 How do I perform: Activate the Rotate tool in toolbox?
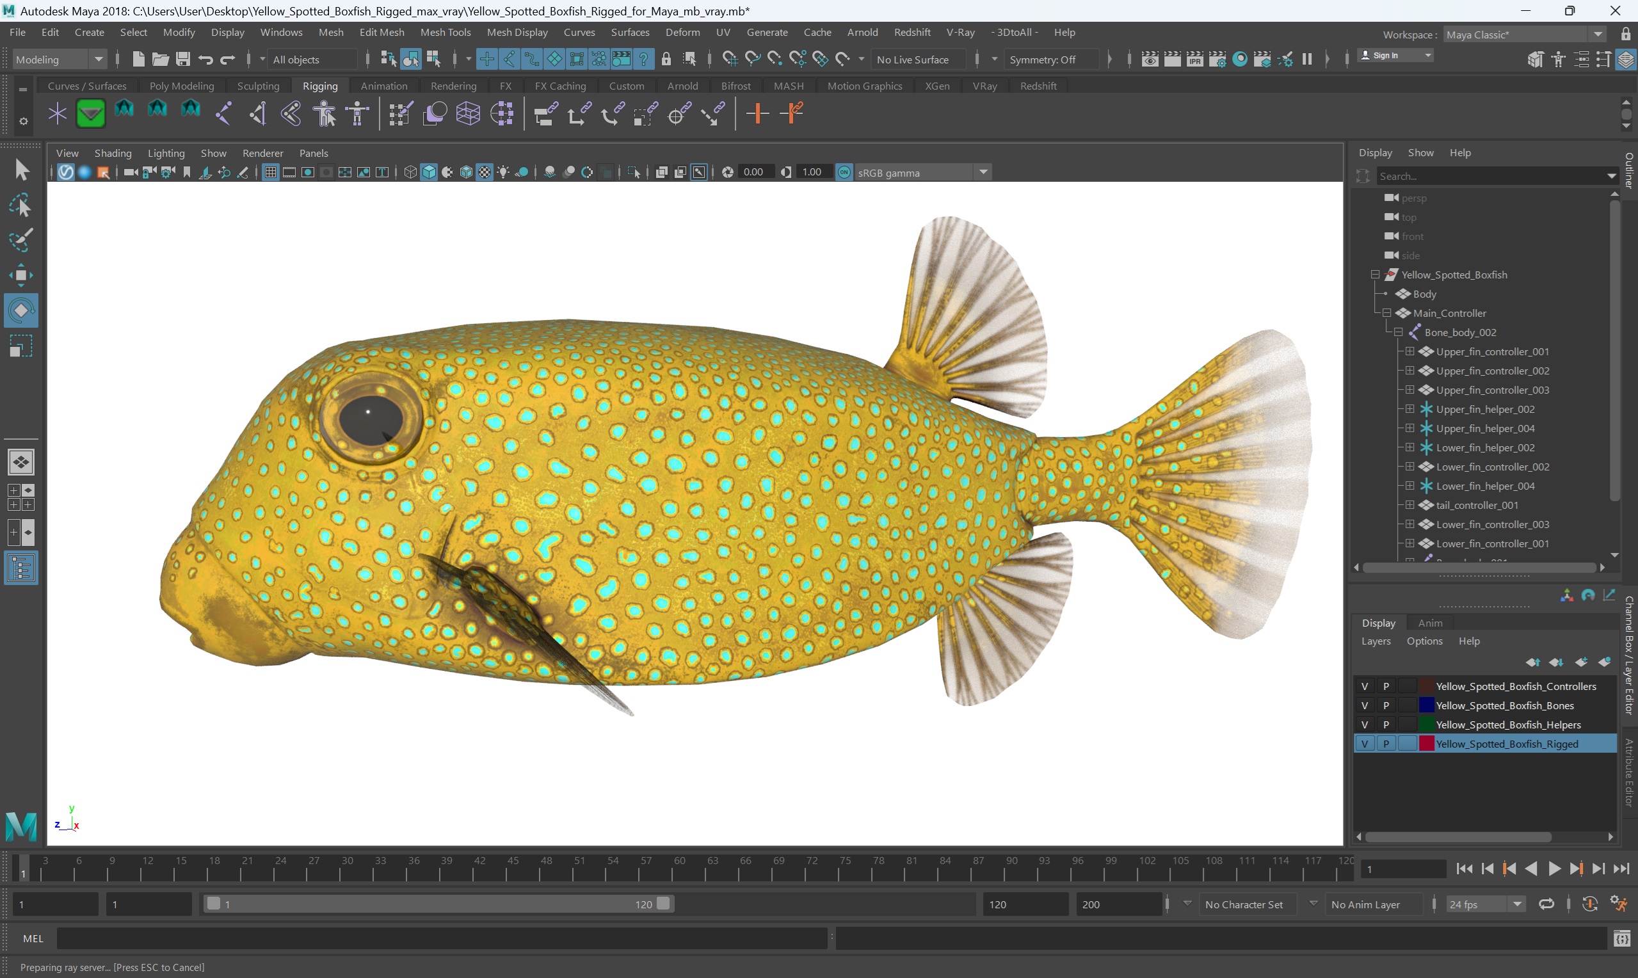pyautogui.click(x=21, y=310)
